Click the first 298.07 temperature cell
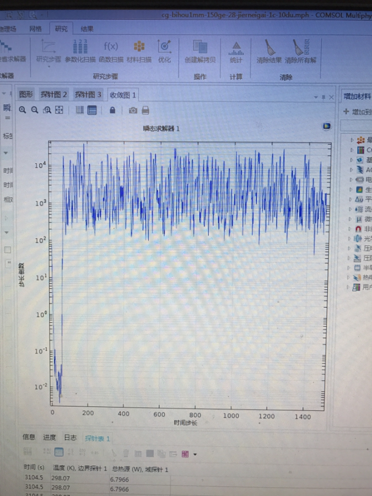This screenshot has height=496, width=372. coord(61,478)
